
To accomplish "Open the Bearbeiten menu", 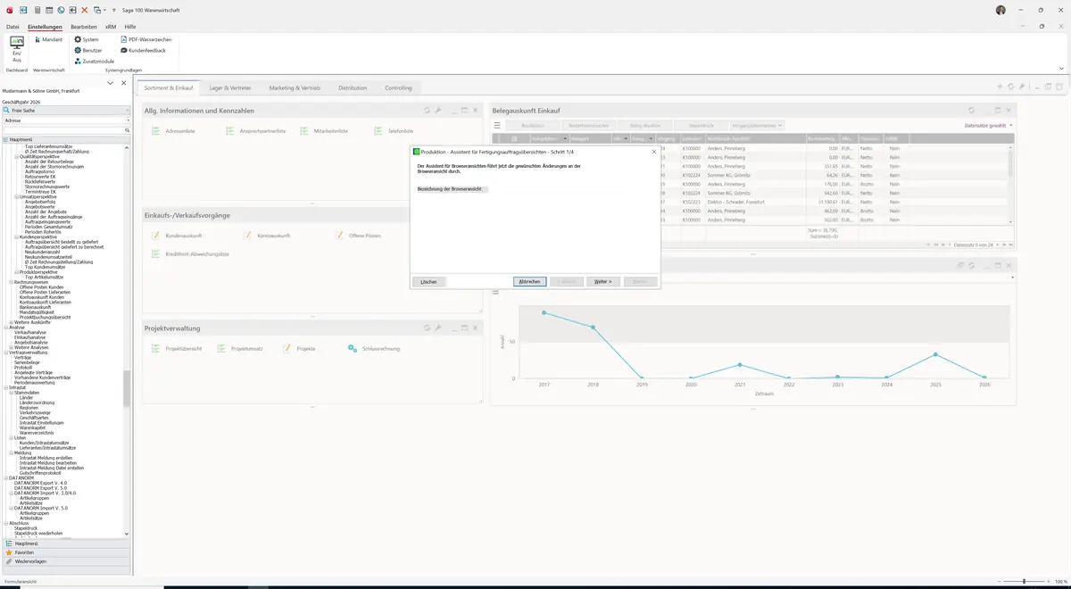I will tap(83, 27).
